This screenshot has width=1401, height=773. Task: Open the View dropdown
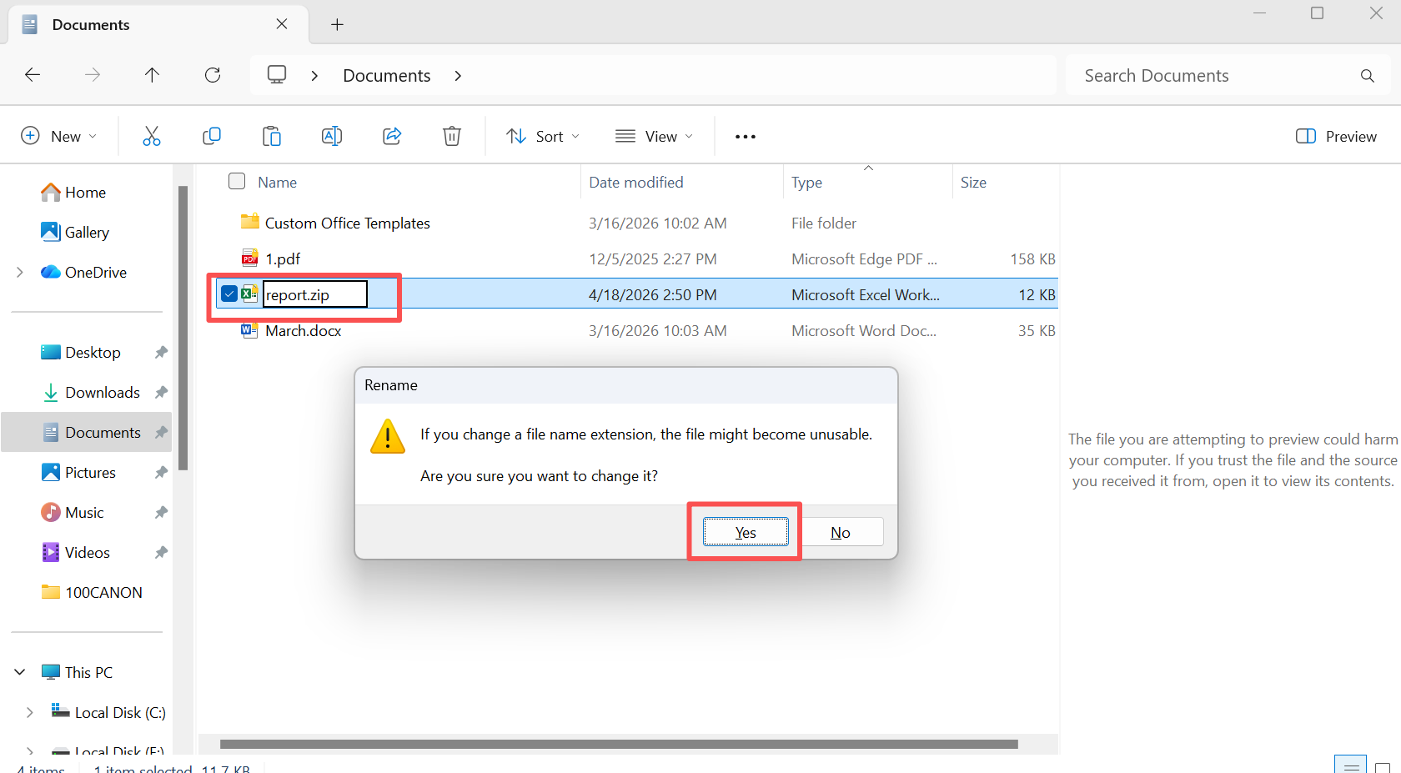[654, 136]
